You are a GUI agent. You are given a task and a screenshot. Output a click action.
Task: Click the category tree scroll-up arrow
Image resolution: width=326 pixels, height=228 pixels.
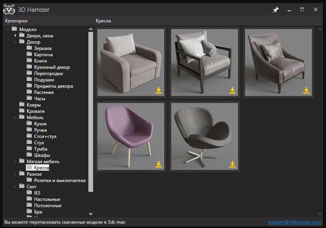point(91,29)
